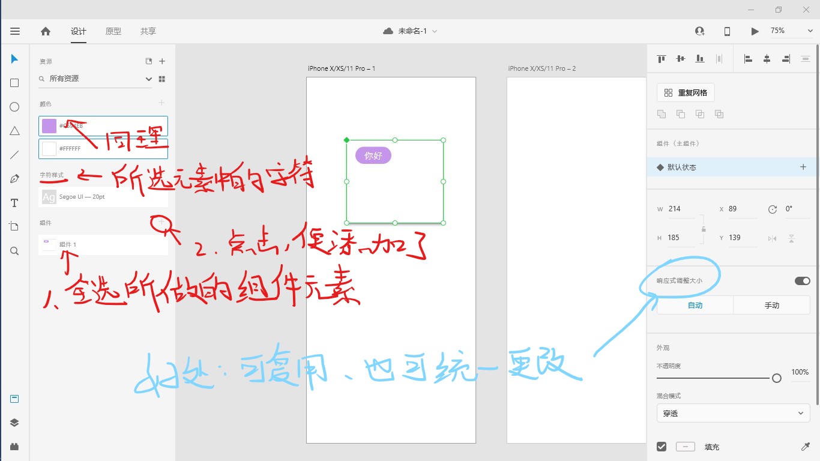This screenshot has height=461, width=820.
Task: Show the Layers panel
Action: click(14, 423)
